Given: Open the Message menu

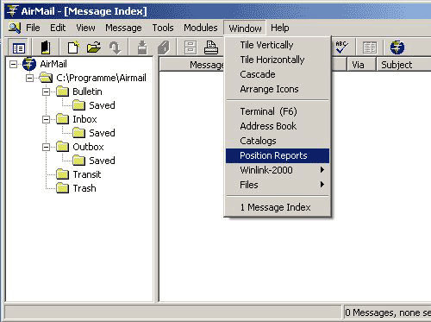Looking at the screenshot, I should point(123,28).
